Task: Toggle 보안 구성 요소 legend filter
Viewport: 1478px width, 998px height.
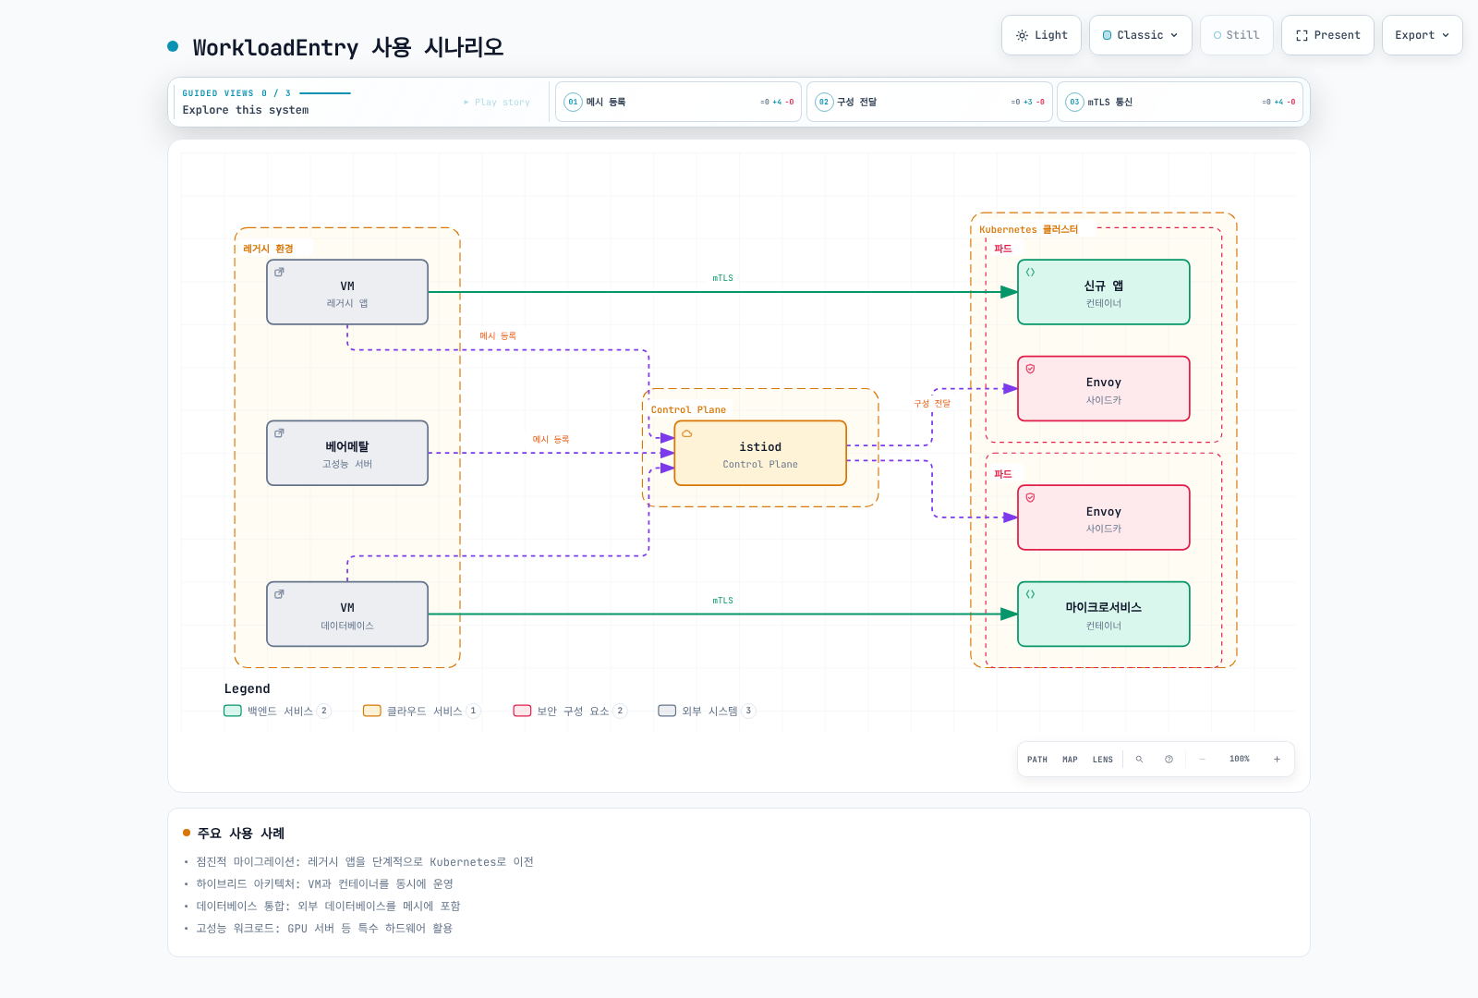Action: coord(570,711)
